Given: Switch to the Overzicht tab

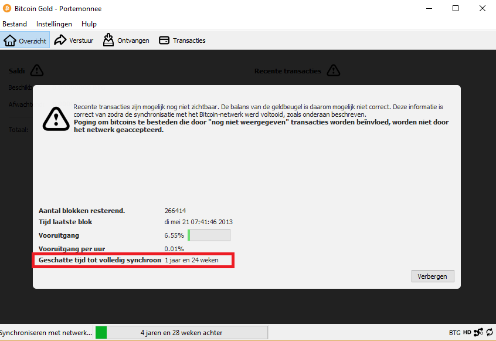Looking at the screenshot, I should [x=25, y=40].
